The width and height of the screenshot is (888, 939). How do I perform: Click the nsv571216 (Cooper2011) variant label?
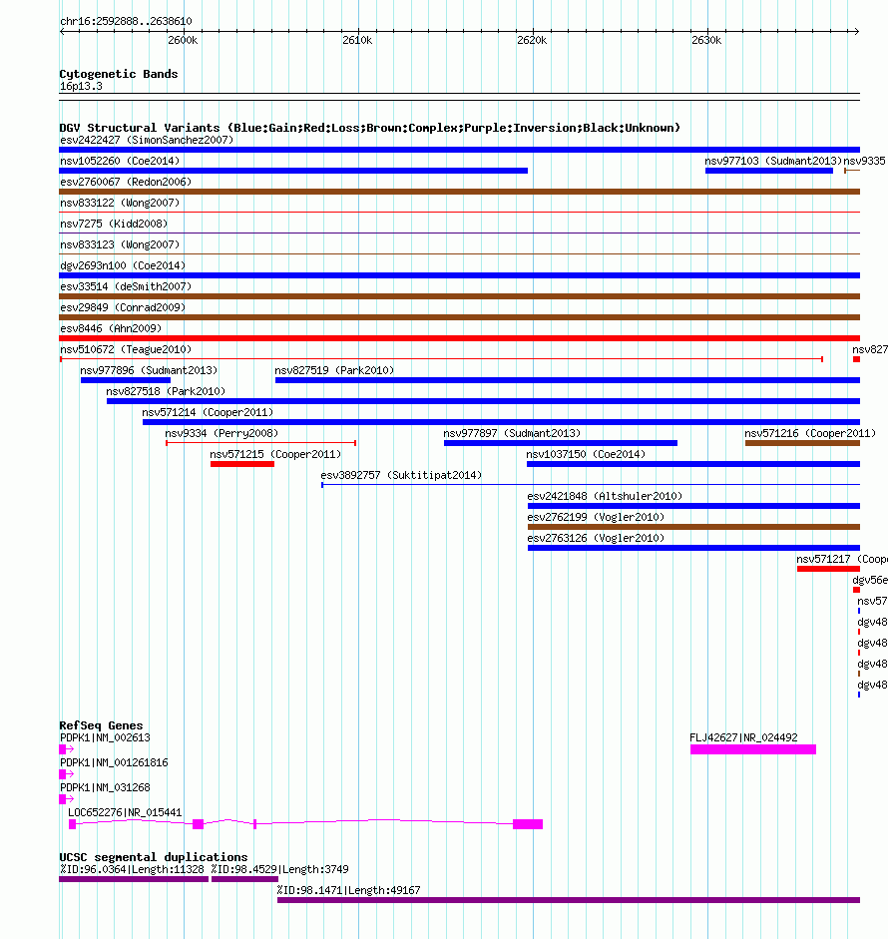point(810,433)
